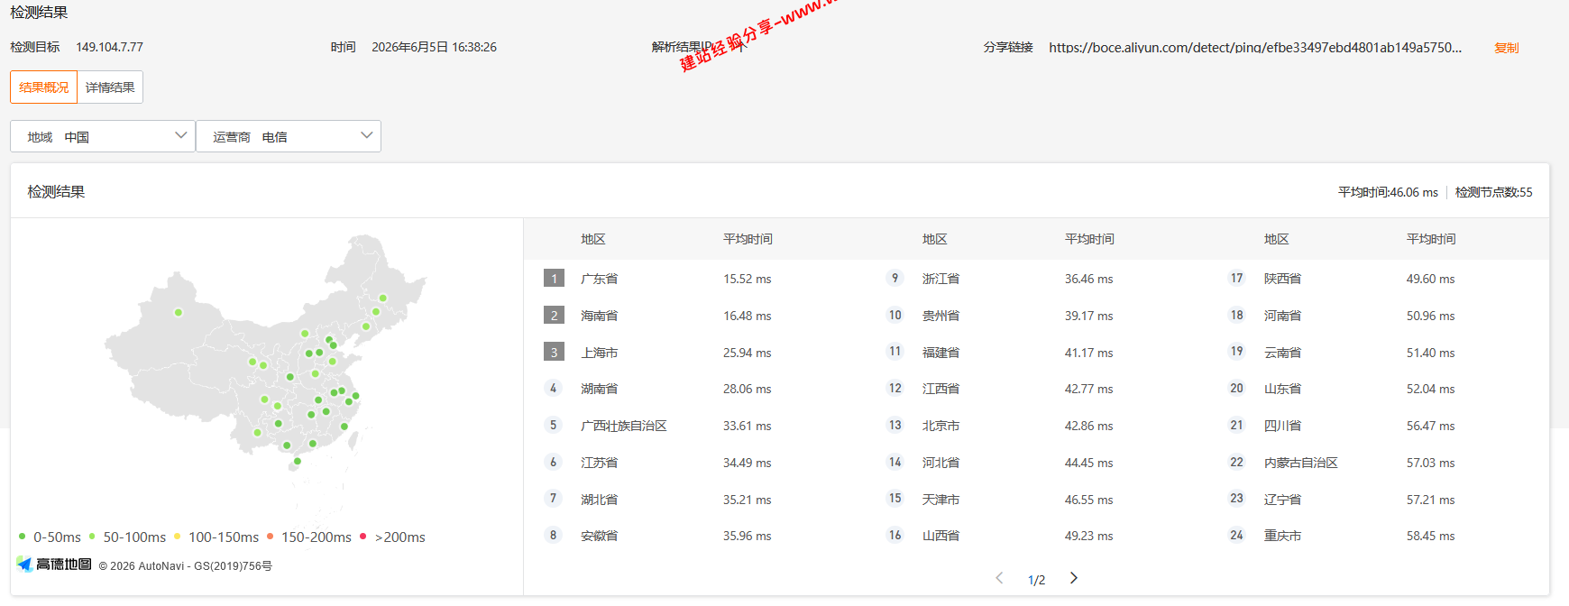Click the AutoNavi copyright text

tap(186, 566)
